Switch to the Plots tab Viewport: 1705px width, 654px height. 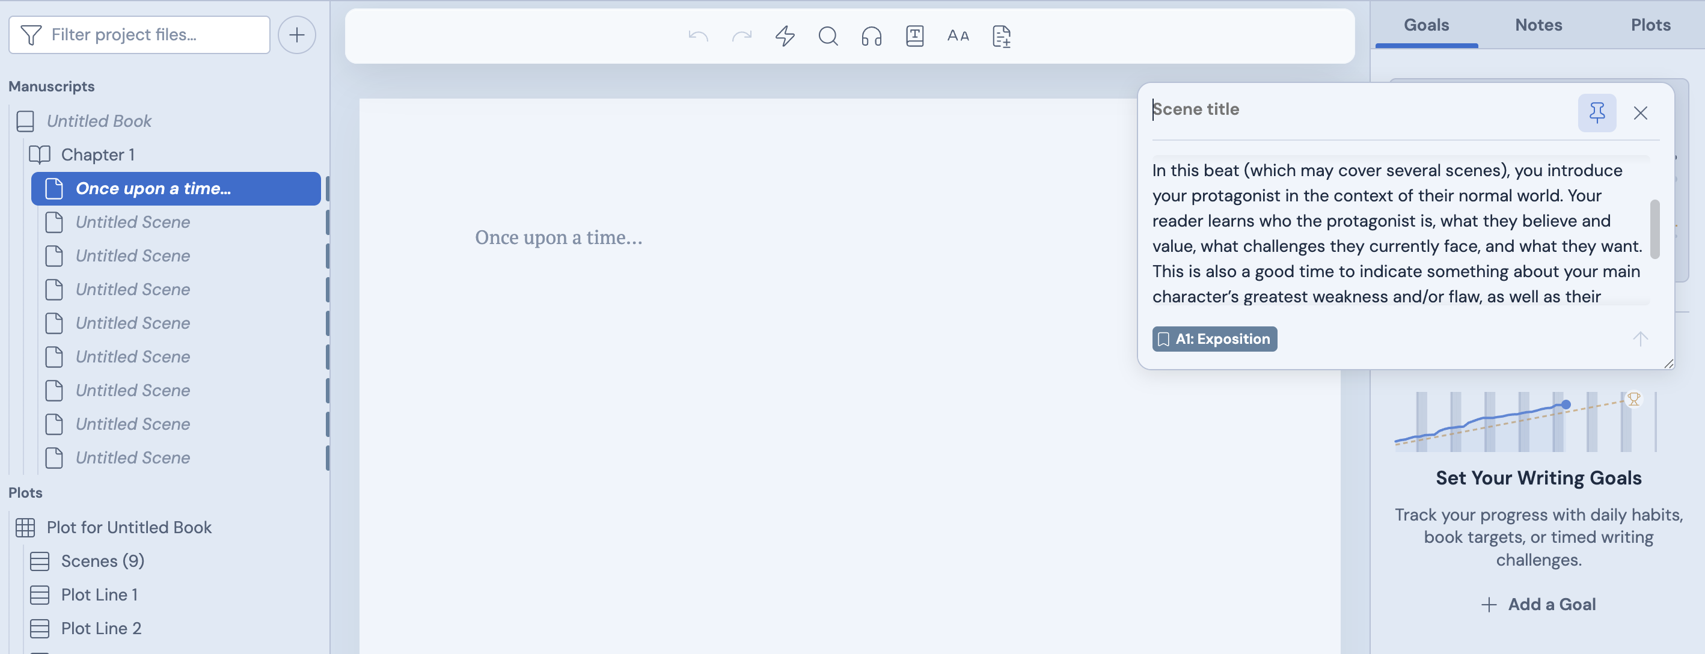[x=1651, y=25]
